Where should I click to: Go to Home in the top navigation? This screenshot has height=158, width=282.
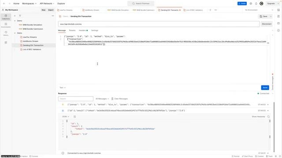coord(16,4)
